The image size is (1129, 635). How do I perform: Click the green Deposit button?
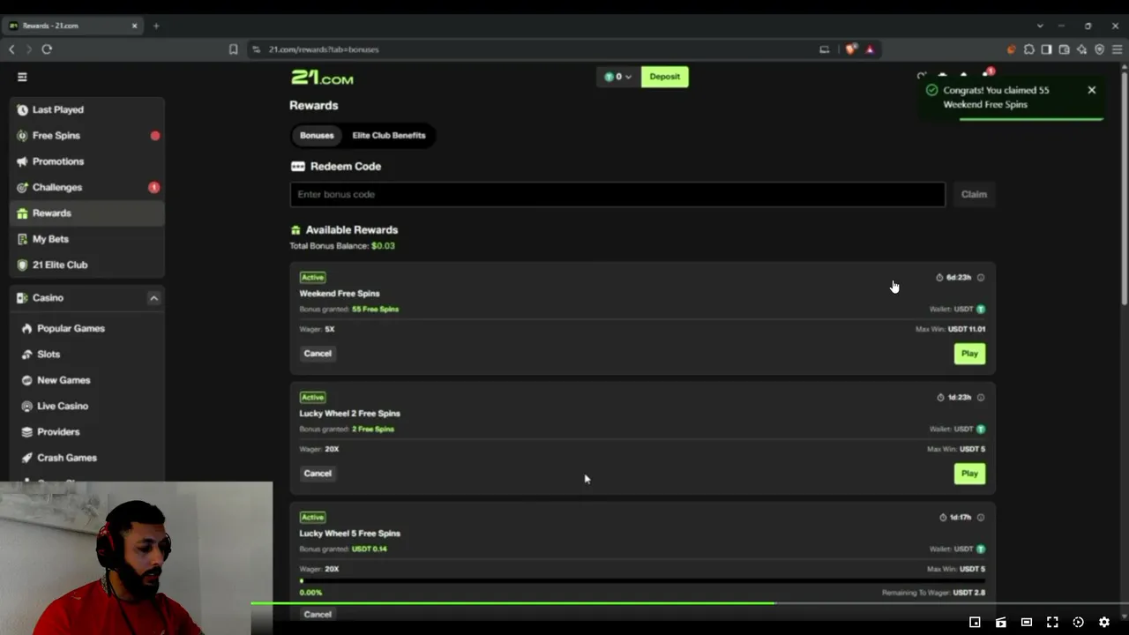[x=664, y=77]
